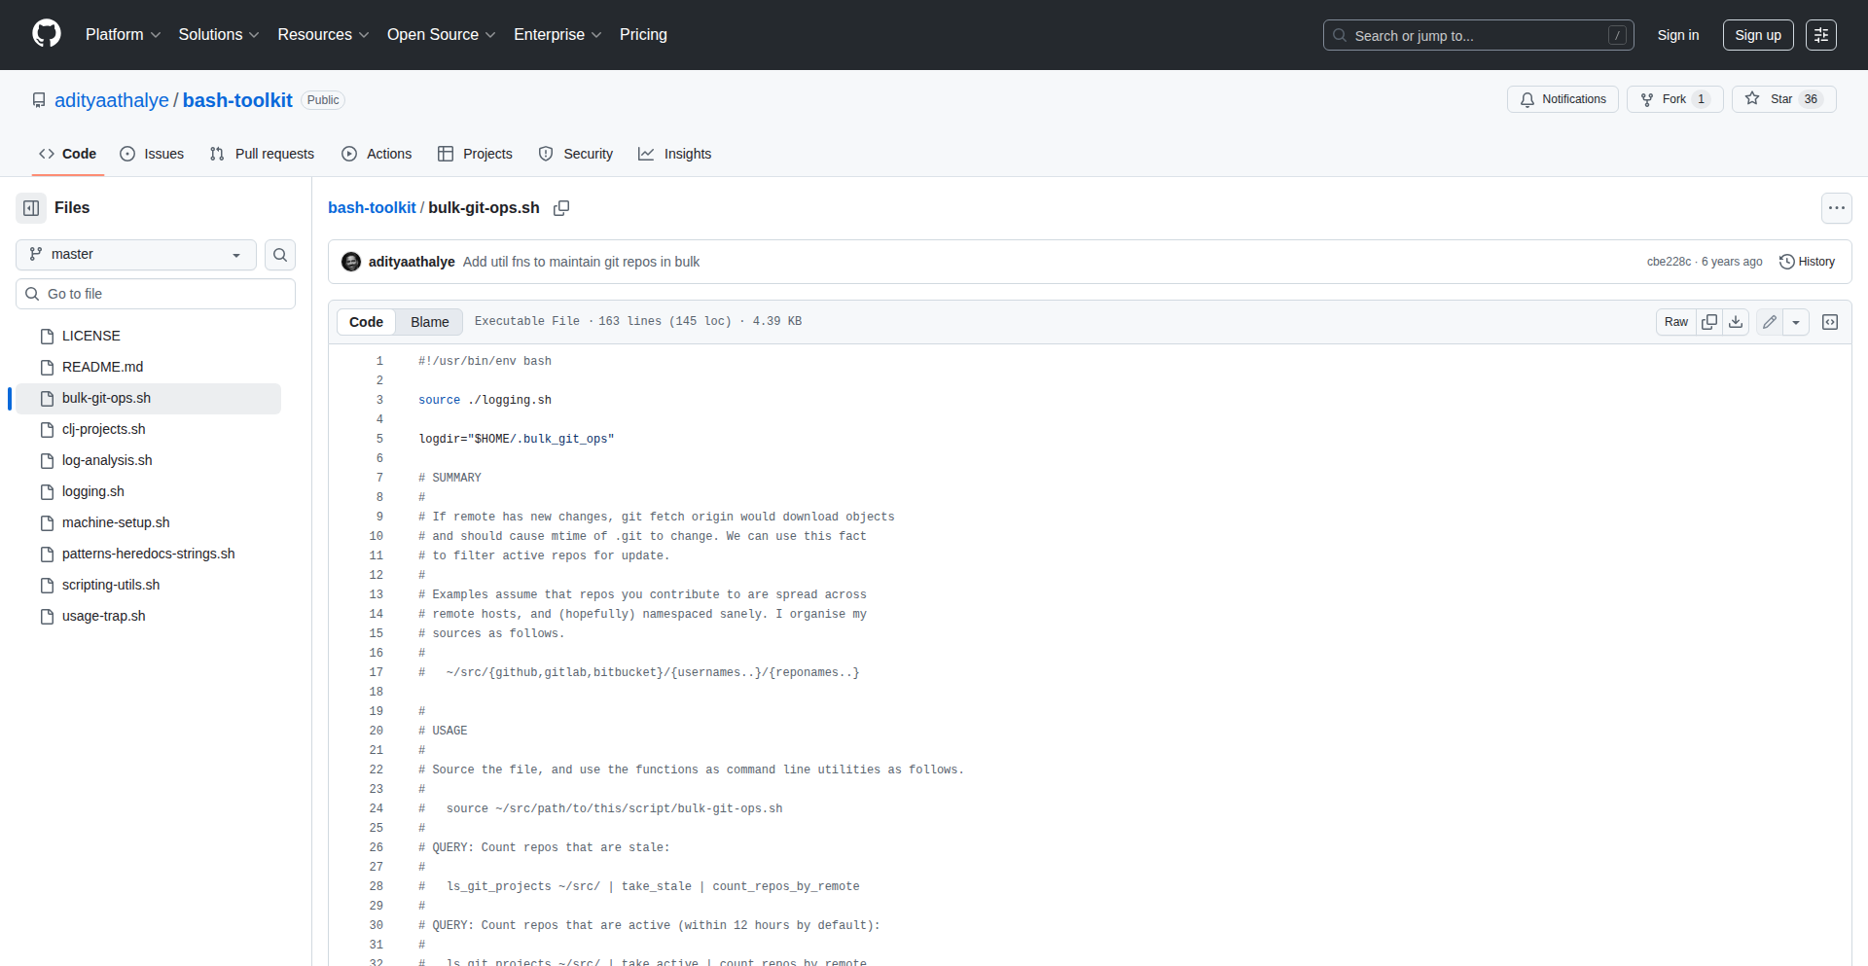Open logging.sh in file tree
The image size is (1868, 966).
149,491
